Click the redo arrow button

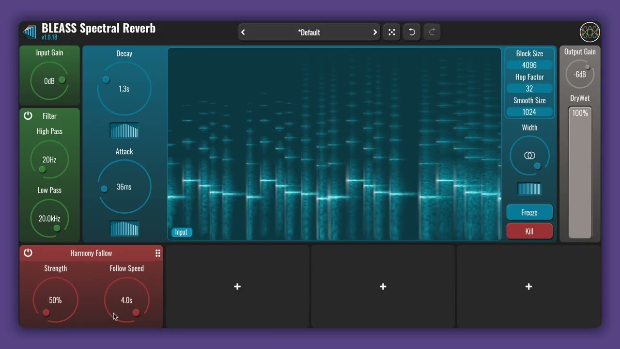432,32
